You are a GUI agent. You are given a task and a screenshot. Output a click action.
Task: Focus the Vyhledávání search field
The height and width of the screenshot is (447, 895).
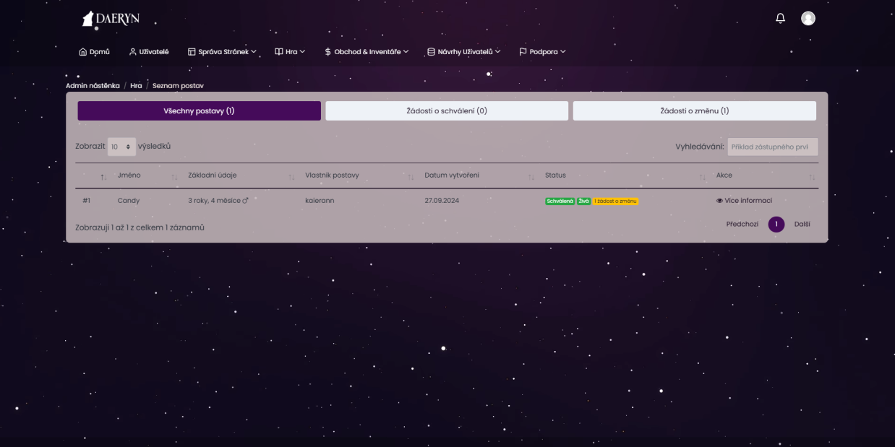click(x=772, y=147)
